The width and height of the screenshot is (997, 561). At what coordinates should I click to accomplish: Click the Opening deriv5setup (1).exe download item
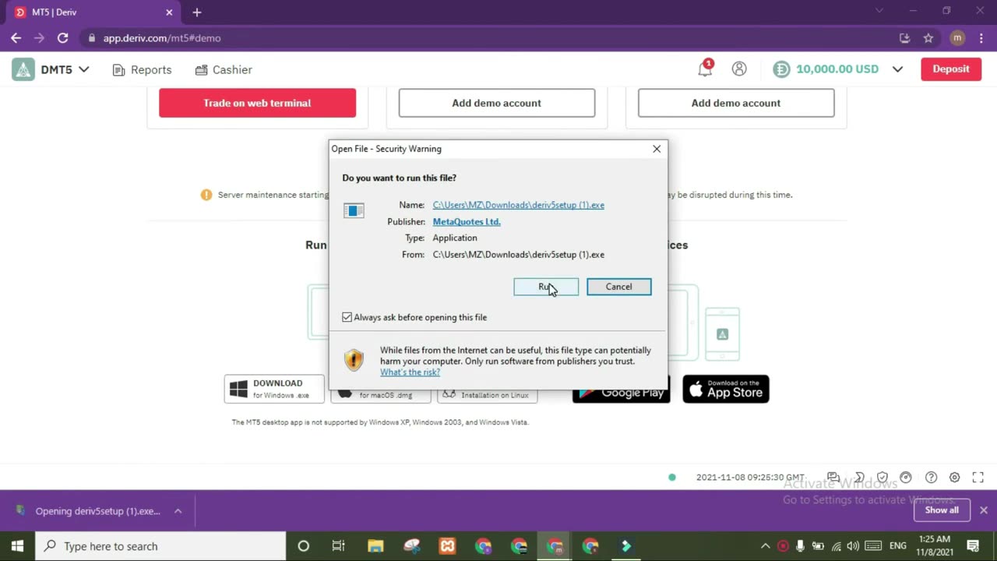(x=89, y=511)
